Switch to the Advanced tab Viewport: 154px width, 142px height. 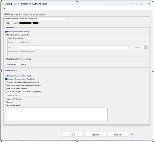[x=14, y=15]
